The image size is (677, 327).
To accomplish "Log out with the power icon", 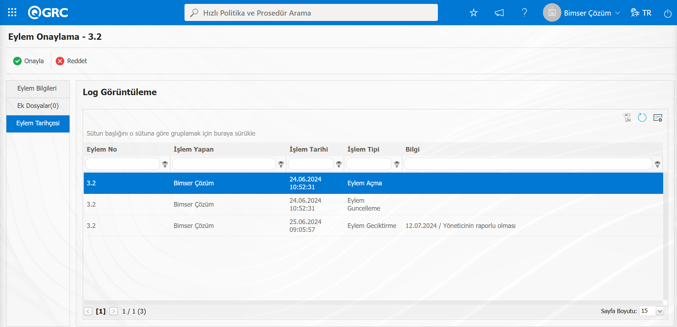I will tap(667, 13).
